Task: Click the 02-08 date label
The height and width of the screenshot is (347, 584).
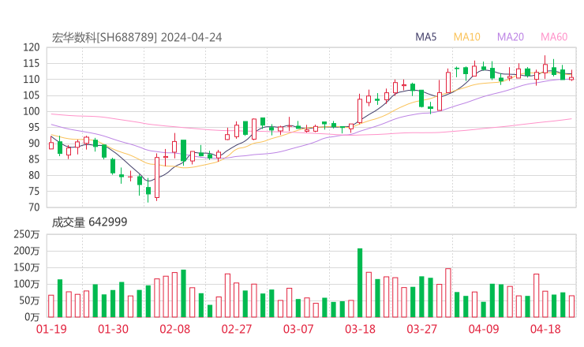Action: [175, 329]
